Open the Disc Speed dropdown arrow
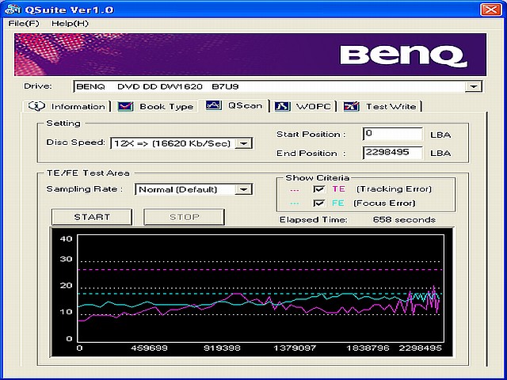507x380 pixels. [x=243, y=143]
